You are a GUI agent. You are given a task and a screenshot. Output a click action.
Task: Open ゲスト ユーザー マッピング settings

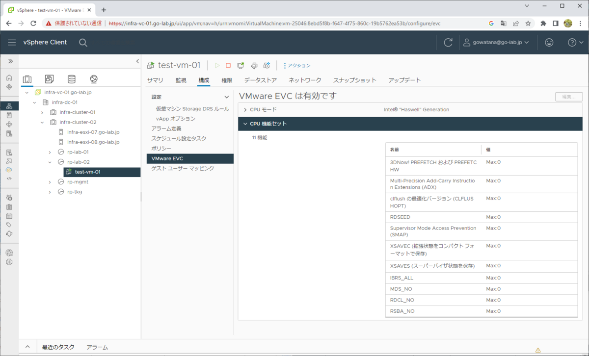click(183, 168)
